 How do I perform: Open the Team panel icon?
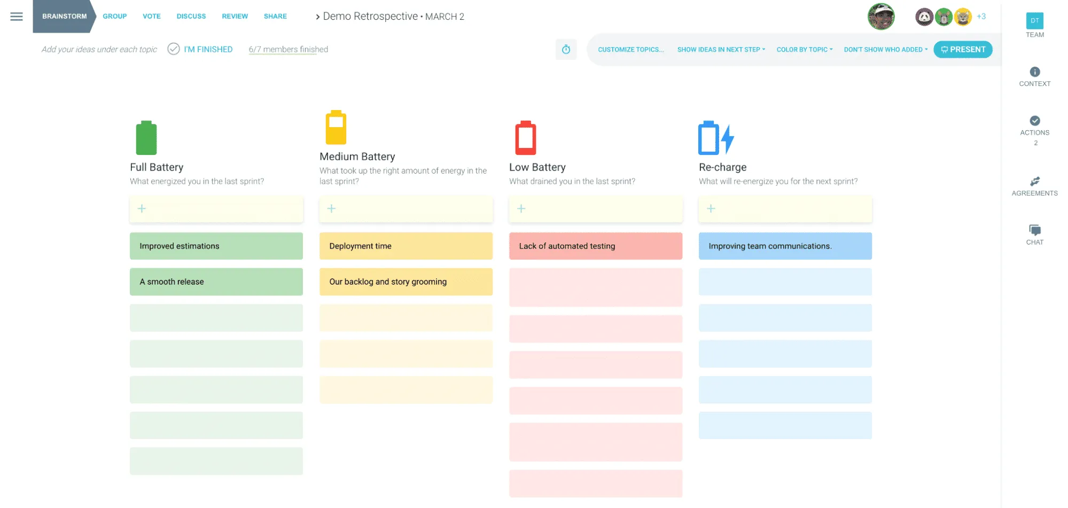click(x=1034, y=21)
